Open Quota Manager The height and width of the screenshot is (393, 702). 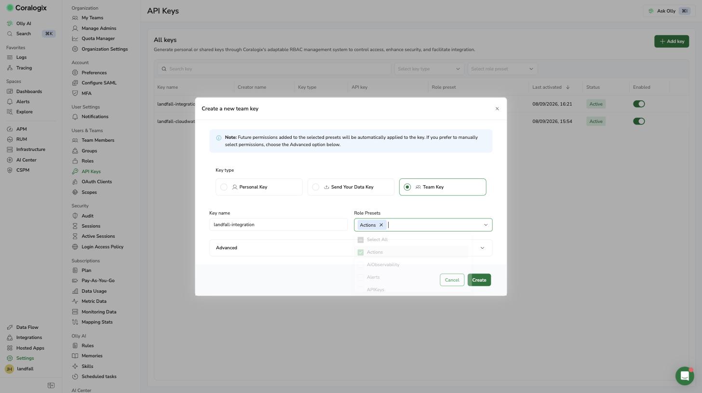(93, 39)
